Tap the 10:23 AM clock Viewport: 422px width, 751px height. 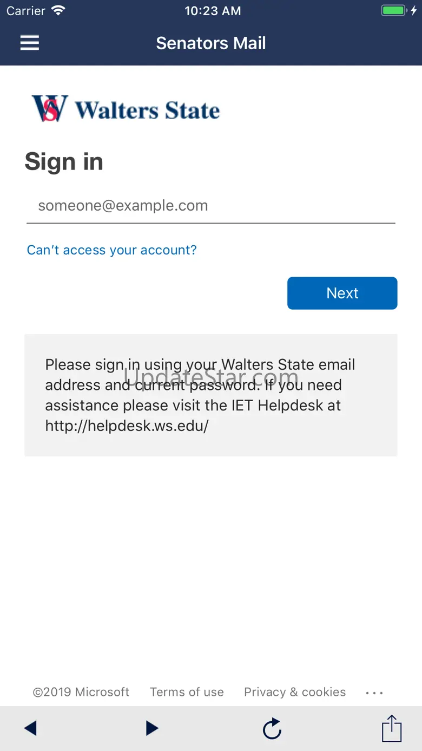tap(213, 11)
